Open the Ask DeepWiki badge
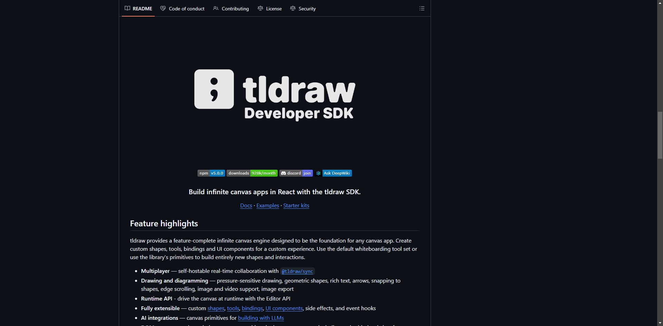Viewport: 663px width, 326px height. click(334, 173)
